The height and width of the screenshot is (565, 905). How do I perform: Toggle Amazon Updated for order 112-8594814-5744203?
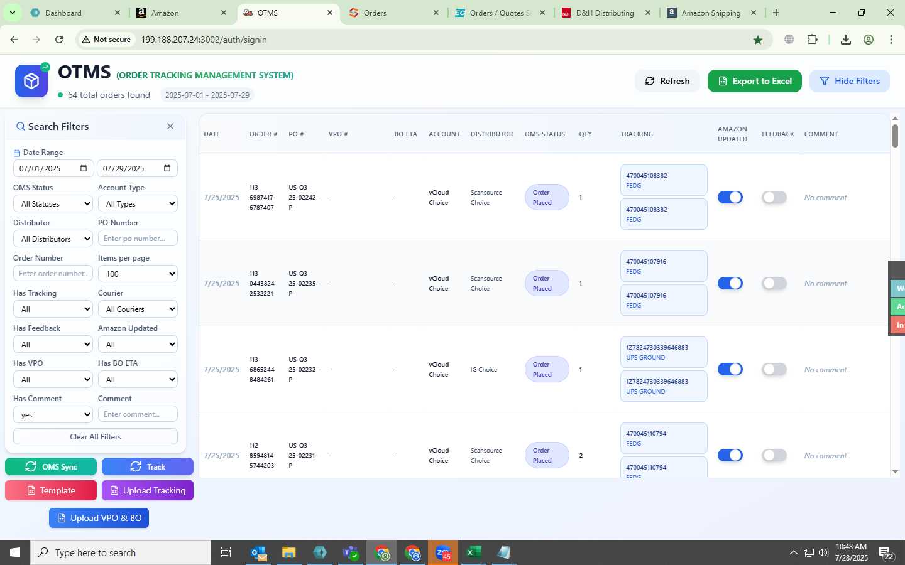point(730,455)
